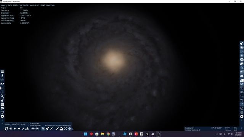Speed up time with fast-forward button

[x=19, y=129]
